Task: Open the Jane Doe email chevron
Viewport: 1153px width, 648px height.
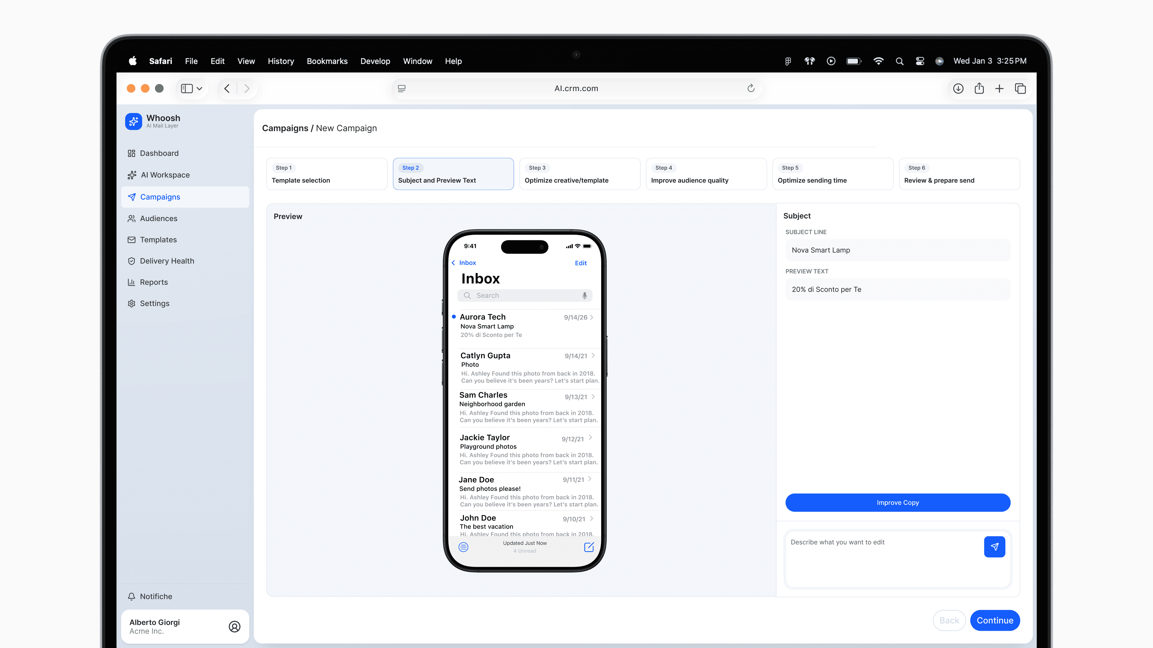Action: point(590,479)
